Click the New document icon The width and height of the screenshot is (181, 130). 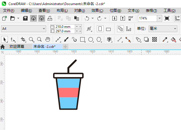[5, 18]
